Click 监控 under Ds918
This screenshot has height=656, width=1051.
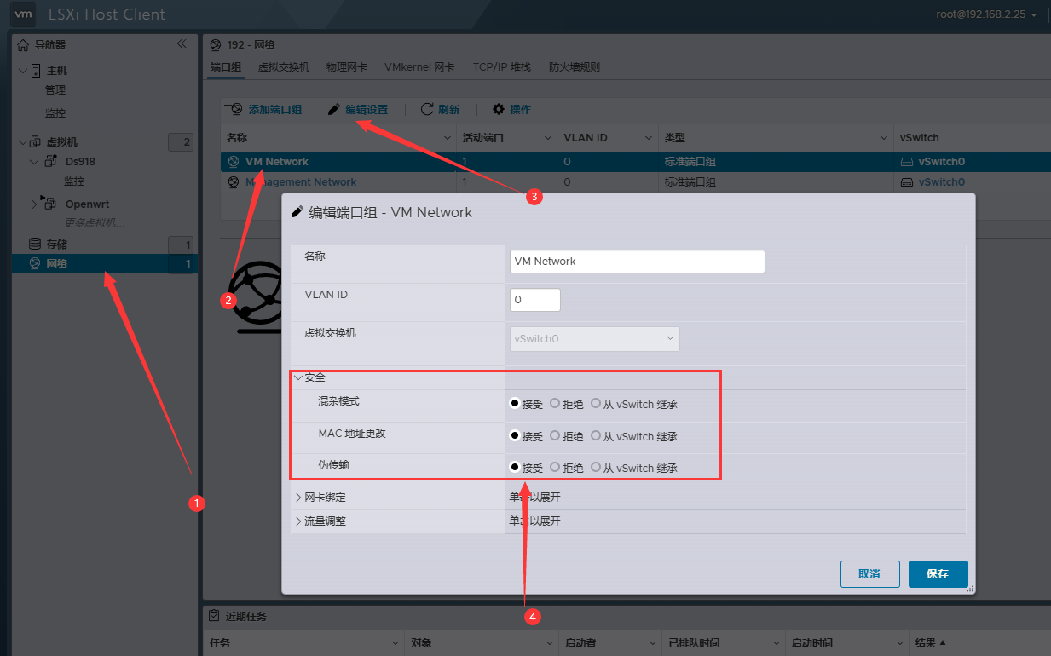tap(74, 181)
